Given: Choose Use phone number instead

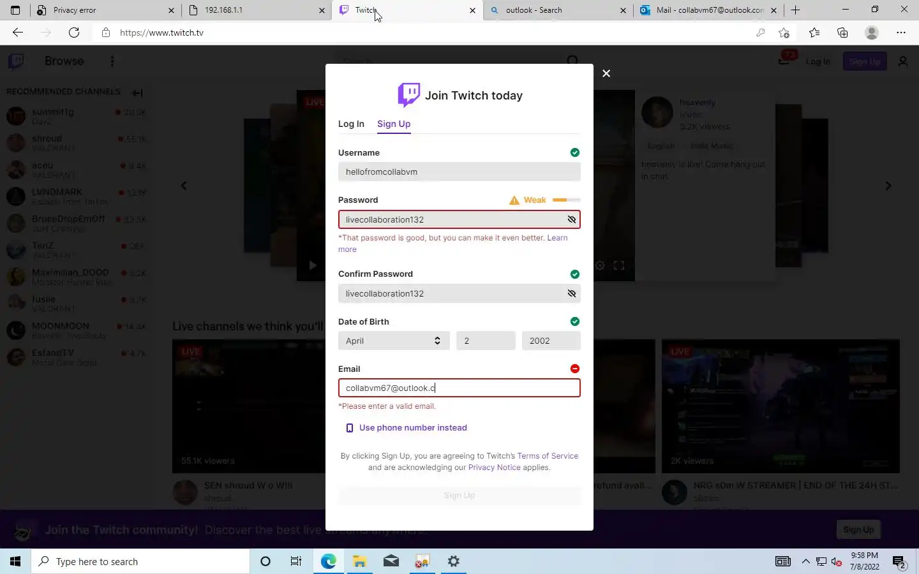Looking at the screenshot, I should coord(407,428).
